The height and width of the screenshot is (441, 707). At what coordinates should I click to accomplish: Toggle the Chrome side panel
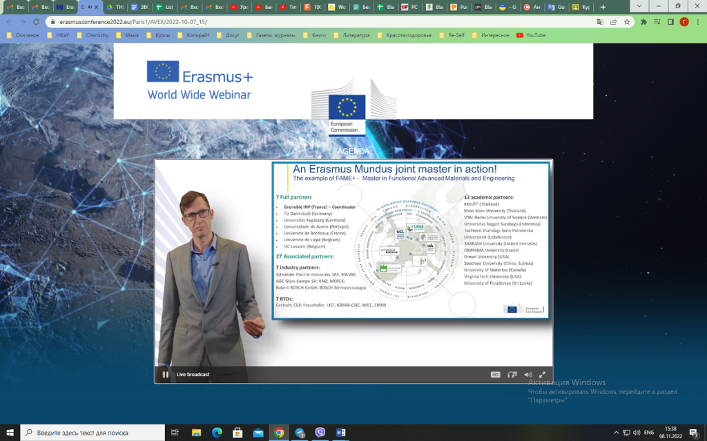(670, 21)
